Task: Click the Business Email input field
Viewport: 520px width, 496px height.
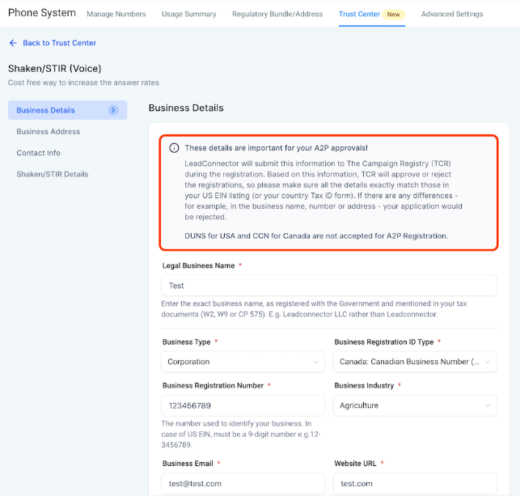Action: 243,483
